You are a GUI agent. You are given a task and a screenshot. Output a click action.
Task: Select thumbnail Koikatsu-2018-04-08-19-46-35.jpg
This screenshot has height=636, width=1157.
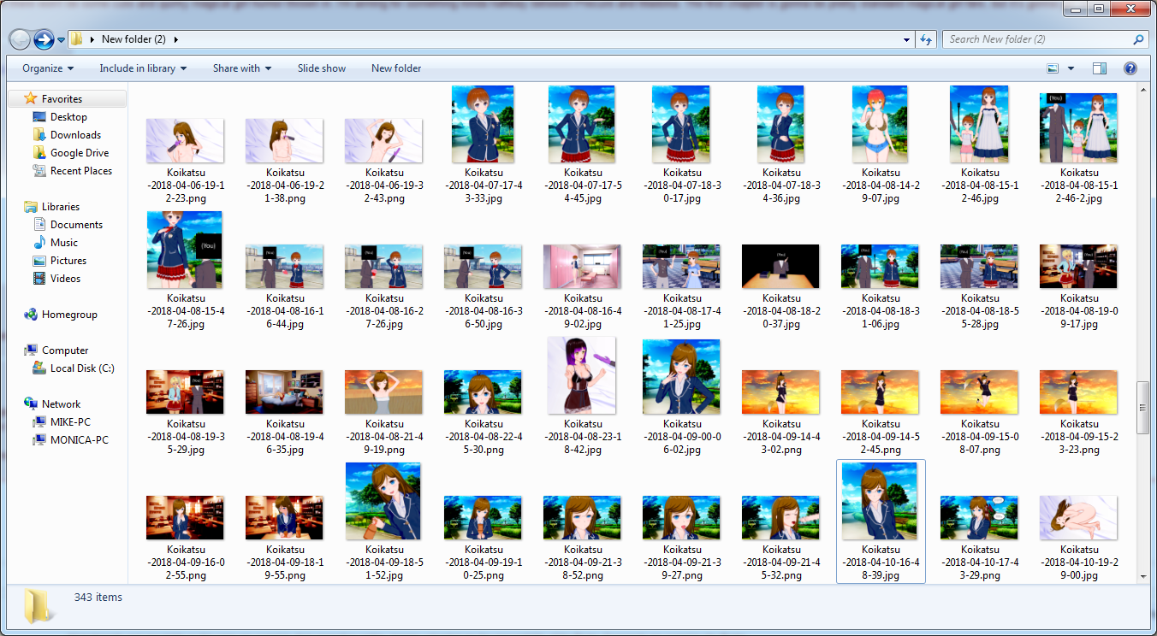[x=285, y=392]
